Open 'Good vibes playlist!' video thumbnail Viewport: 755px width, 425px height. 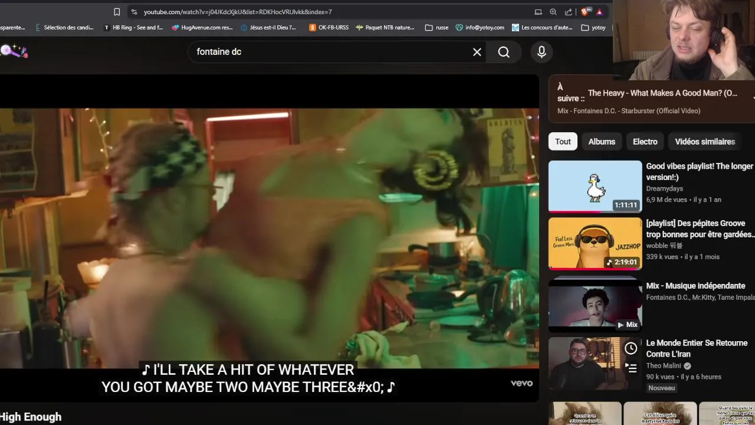click(x=595, y=187)
